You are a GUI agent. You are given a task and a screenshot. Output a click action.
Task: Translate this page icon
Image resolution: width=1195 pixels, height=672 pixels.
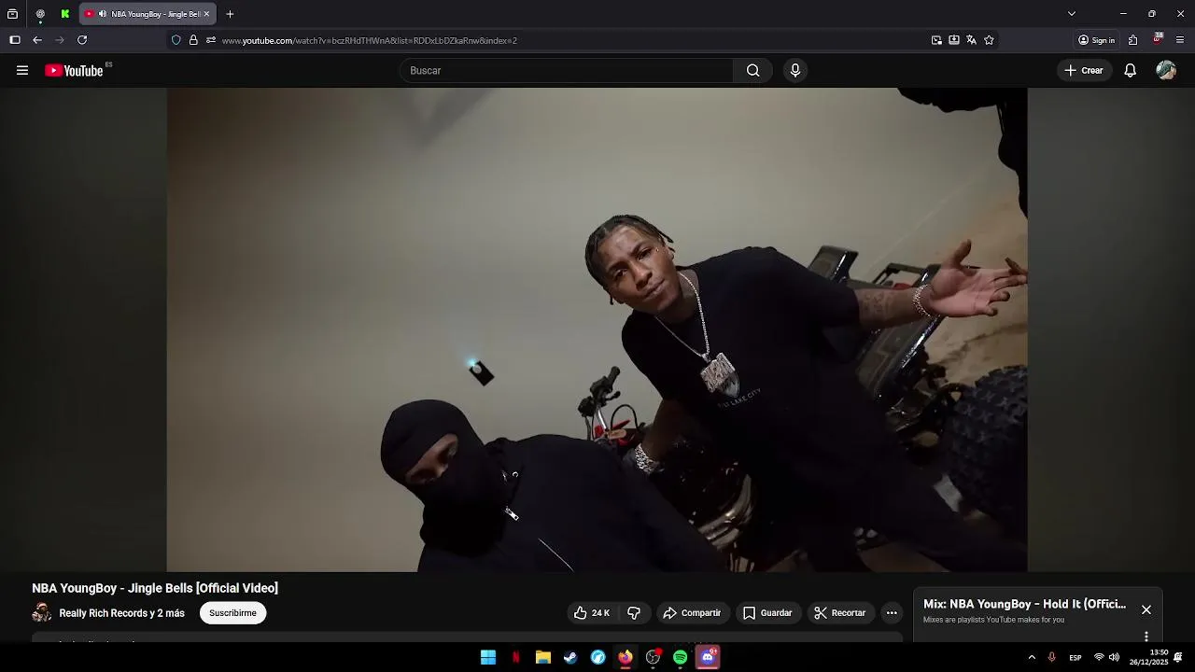click(x=971, y=40)
